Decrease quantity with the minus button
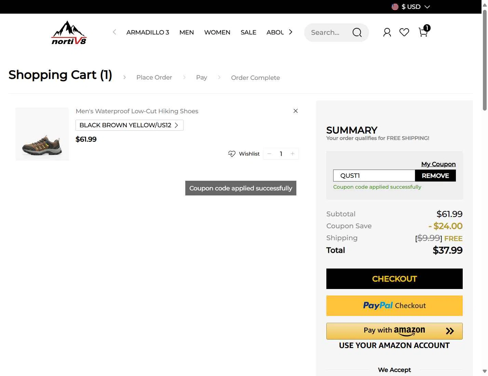Screen dimensions: 488x376 tap(269, 154)
